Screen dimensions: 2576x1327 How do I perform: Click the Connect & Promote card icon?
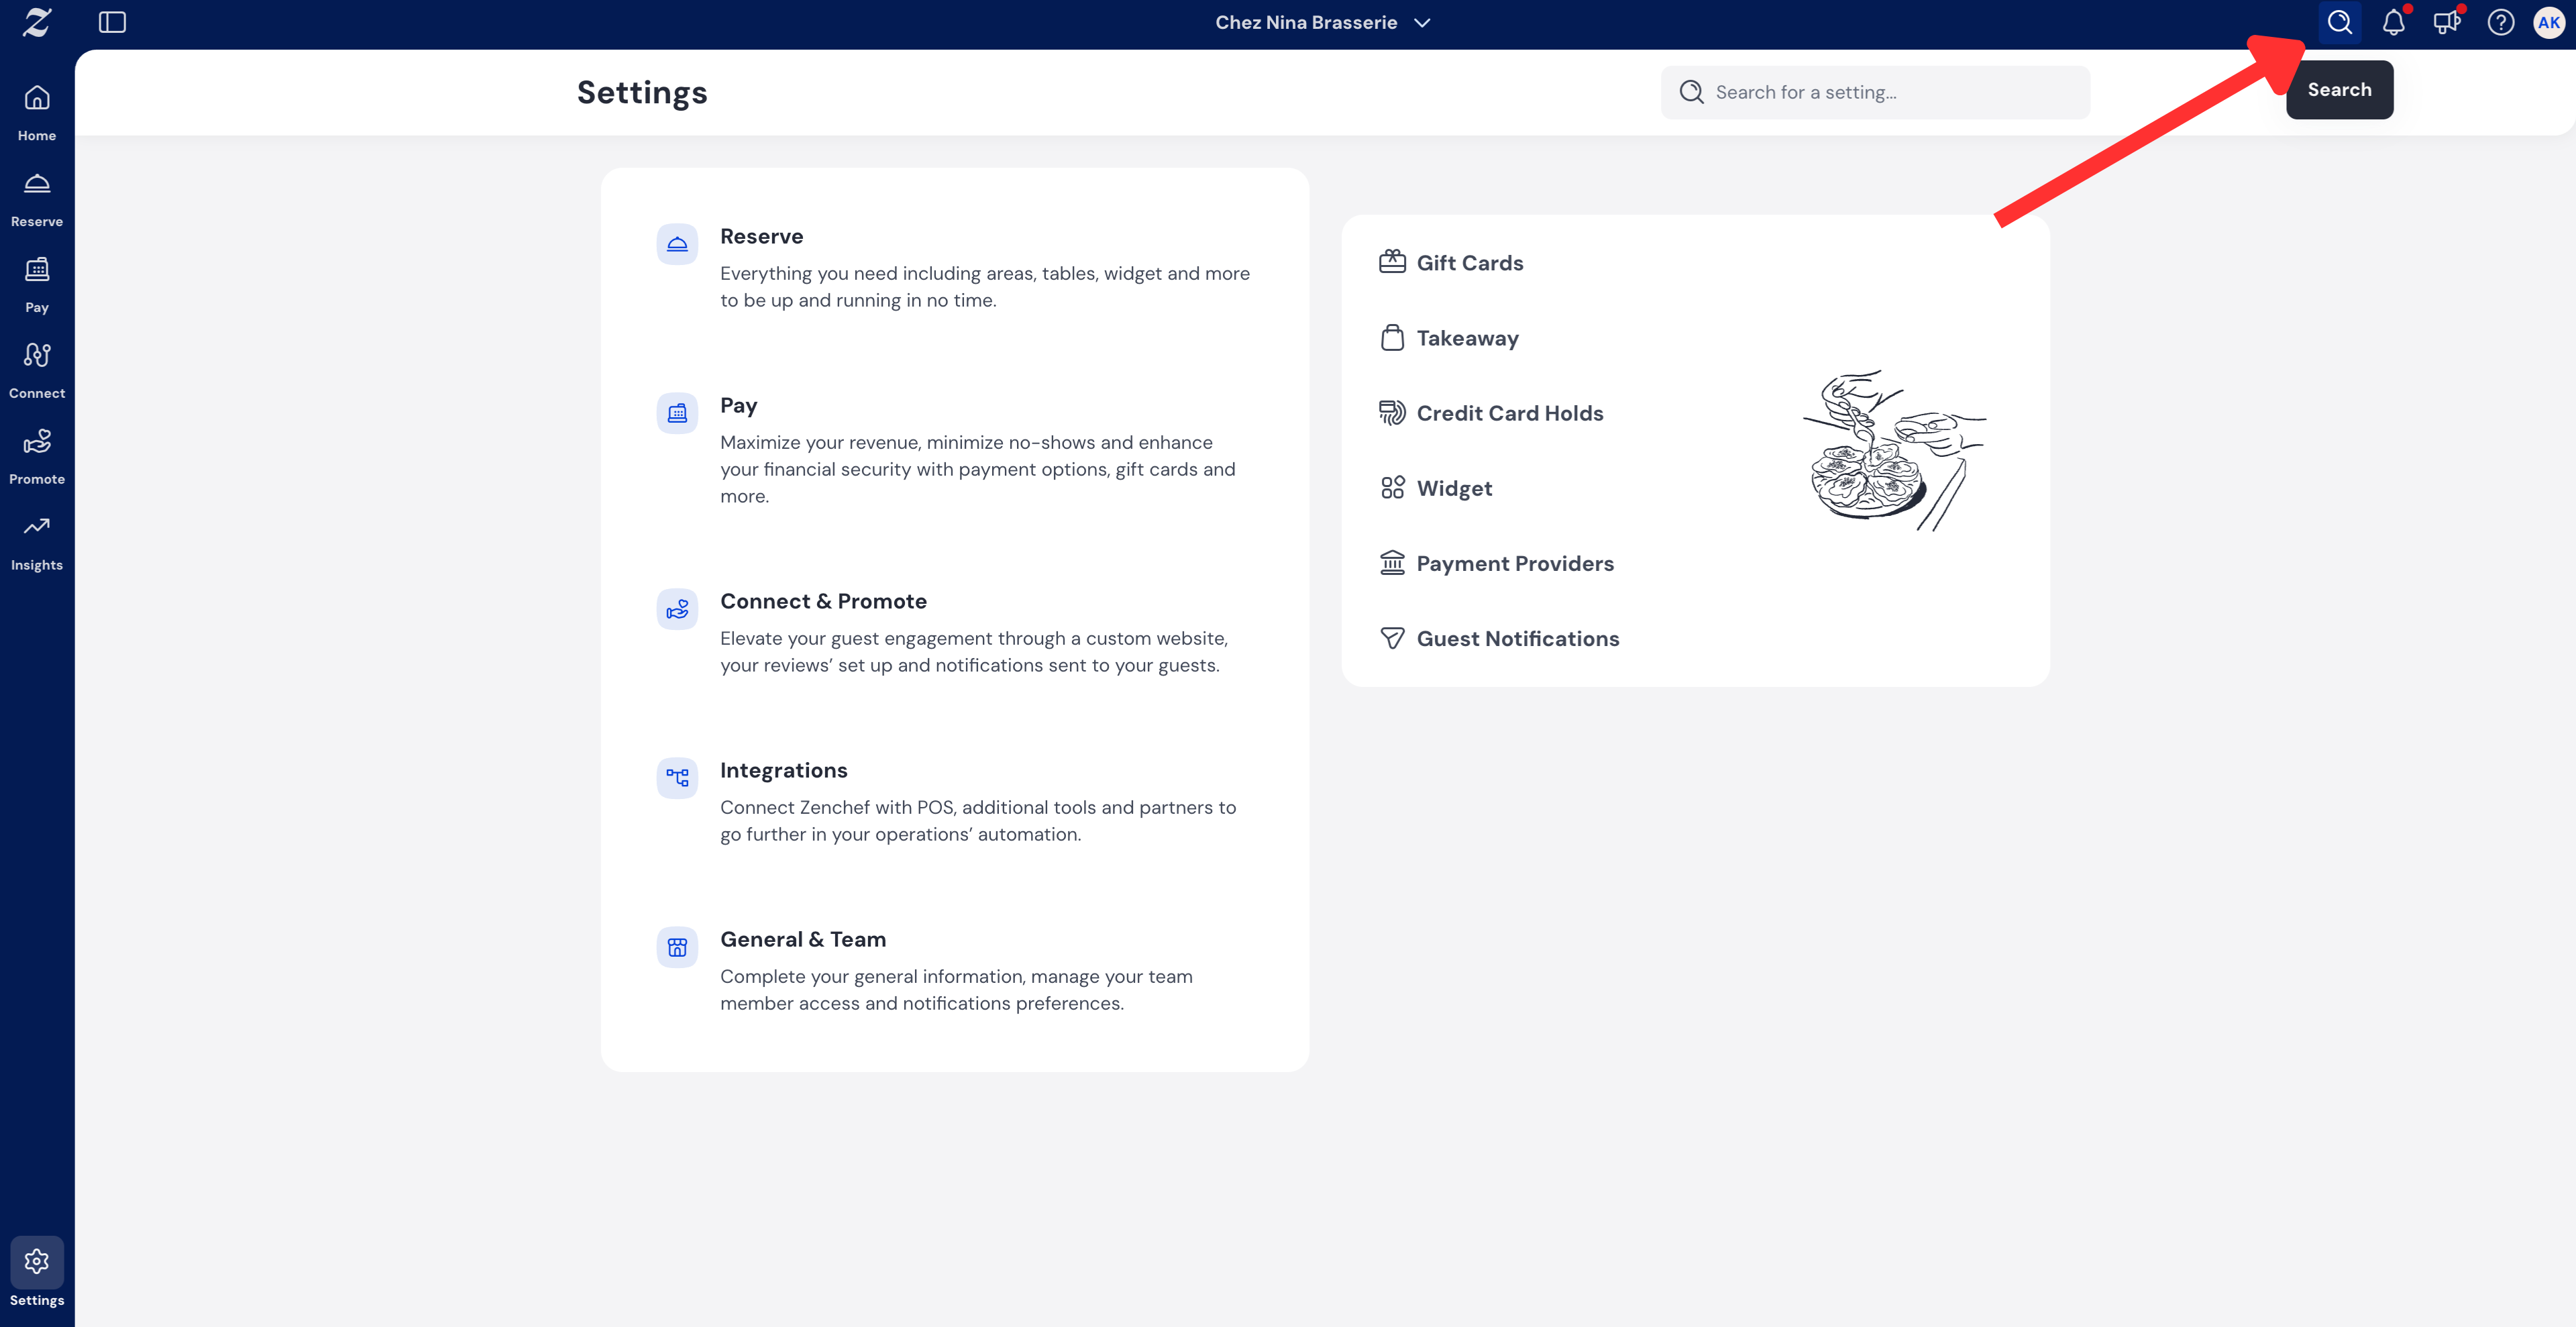(x=677, y=609)
